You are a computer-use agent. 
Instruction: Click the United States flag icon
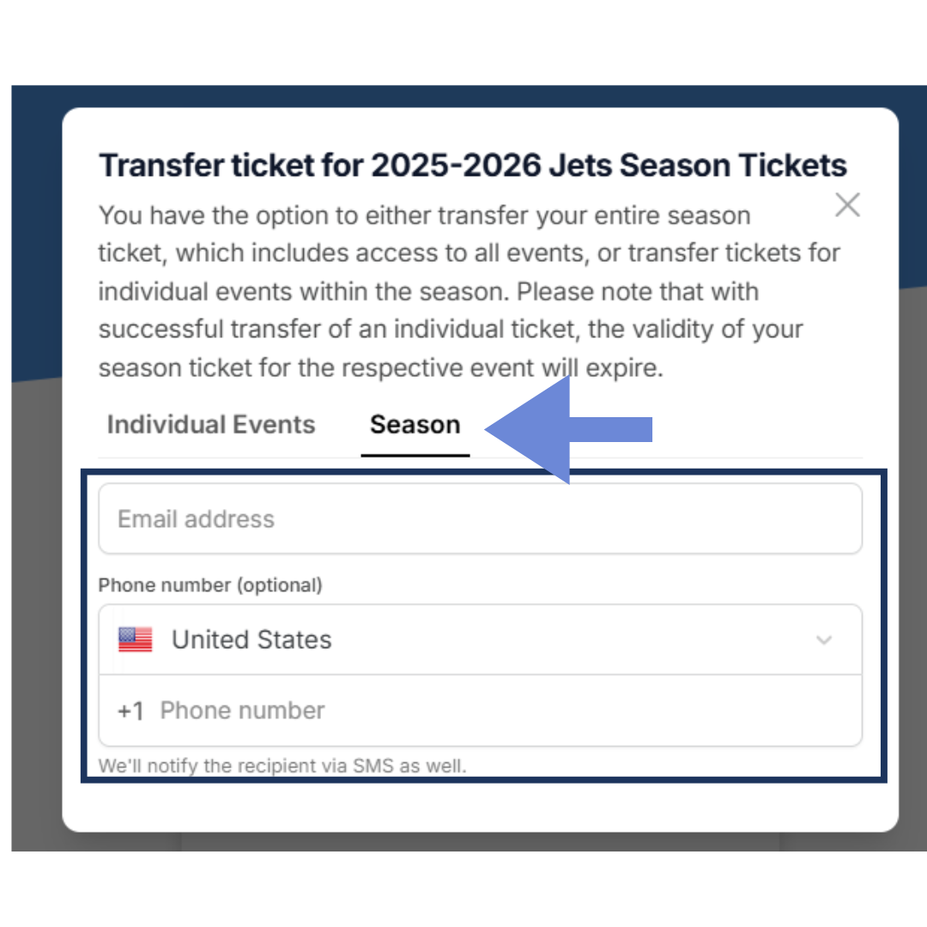[x=136, y=639]
